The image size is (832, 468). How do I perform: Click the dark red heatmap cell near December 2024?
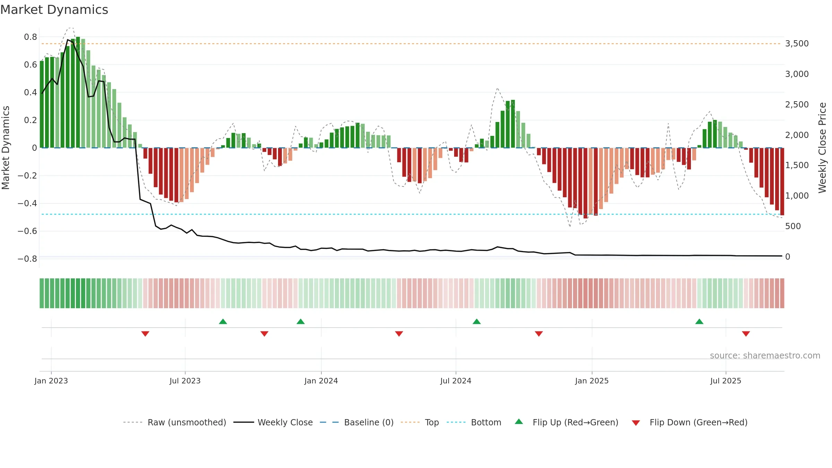click(x=585, y=293)
